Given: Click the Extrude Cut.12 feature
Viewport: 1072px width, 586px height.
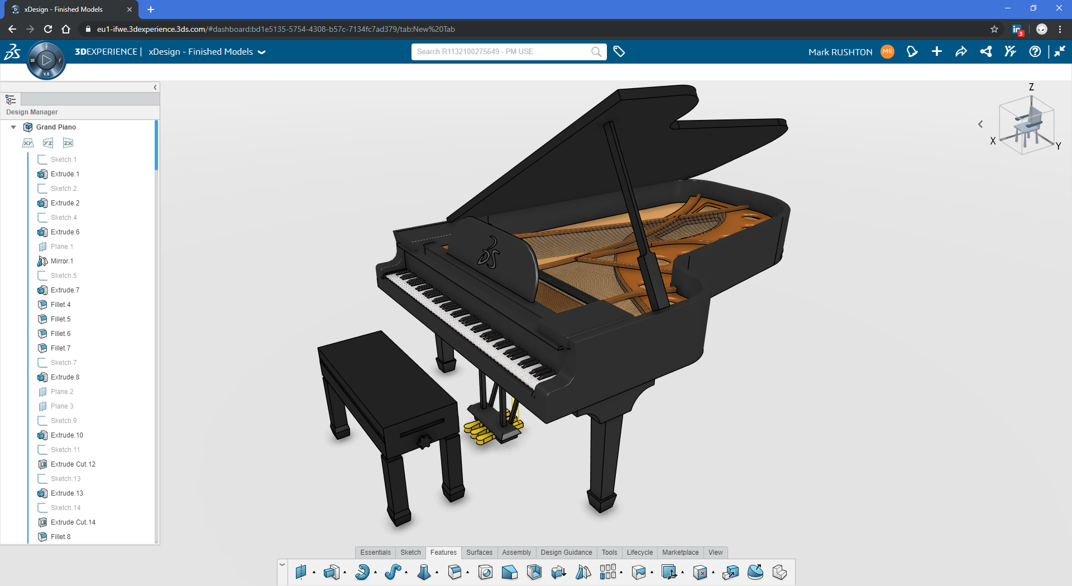Looking at the screenshot, I should coord(73,464).
